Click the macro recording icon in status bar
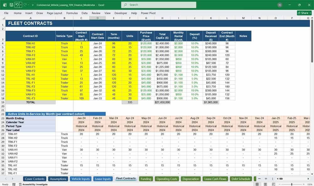This screenshot has height=186, width=314. [x=14, y=184]
